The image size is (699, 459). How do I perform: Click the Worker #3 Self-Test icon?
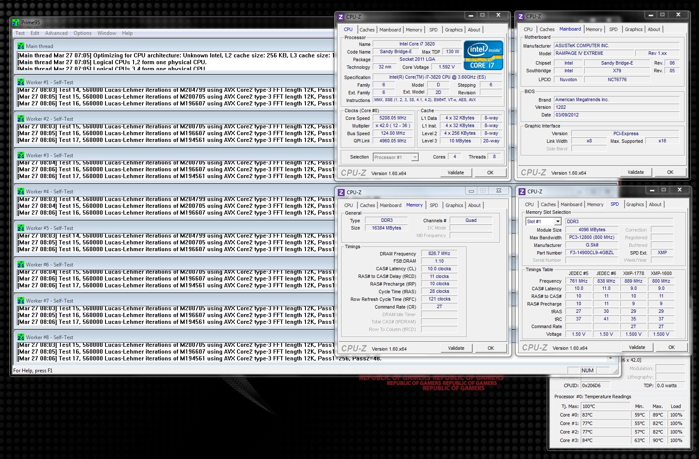tap(21, 155)
